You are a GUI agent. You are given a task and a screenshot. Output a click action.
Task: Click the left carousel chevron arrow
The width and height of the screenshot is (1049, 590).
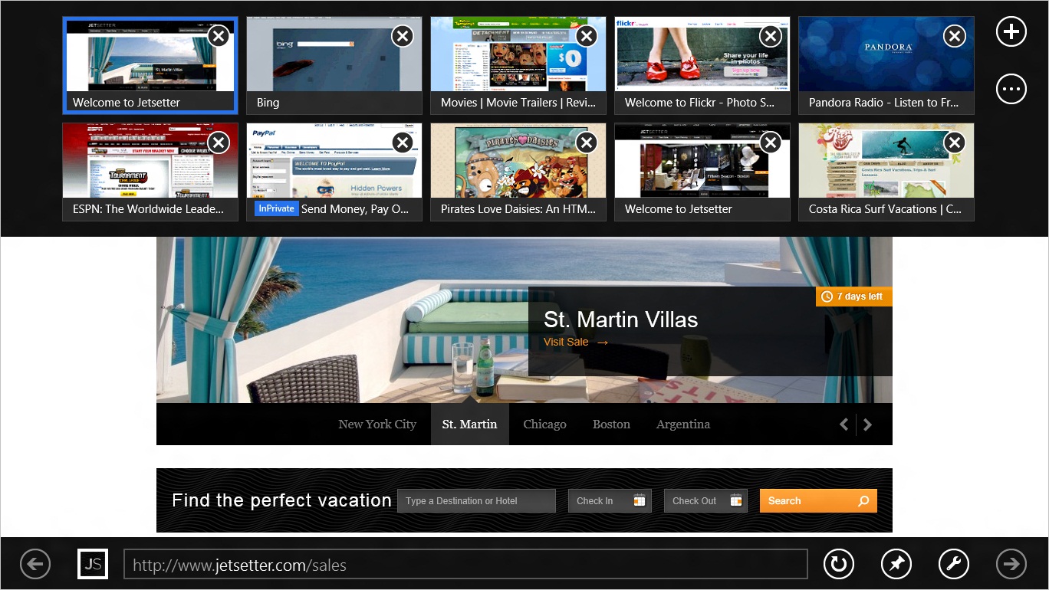tap(843, 424)
